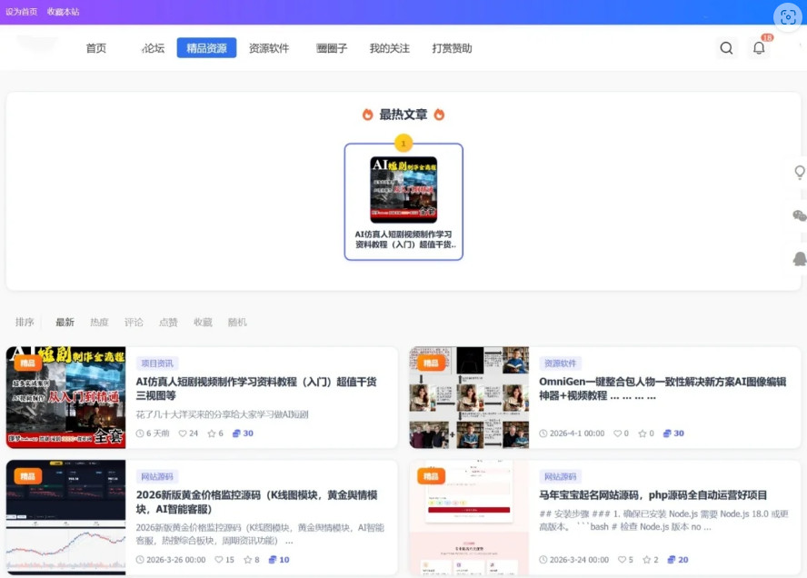Sort posts by 热度
The height and width of the screenshot is (578, 807).
click(99, 323)
